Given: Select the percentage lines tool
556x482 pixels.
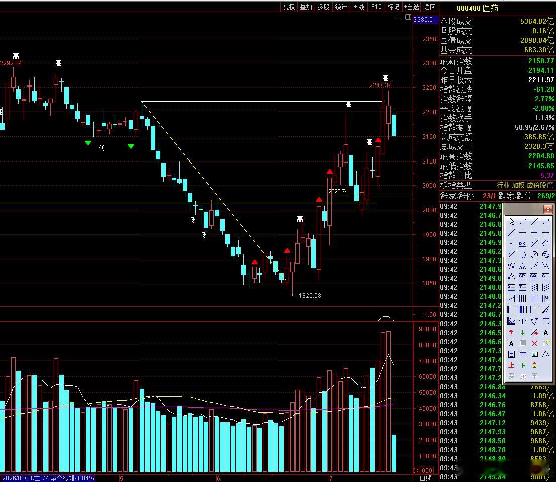Looking at the screenshot, I should [x=511, y=288].
